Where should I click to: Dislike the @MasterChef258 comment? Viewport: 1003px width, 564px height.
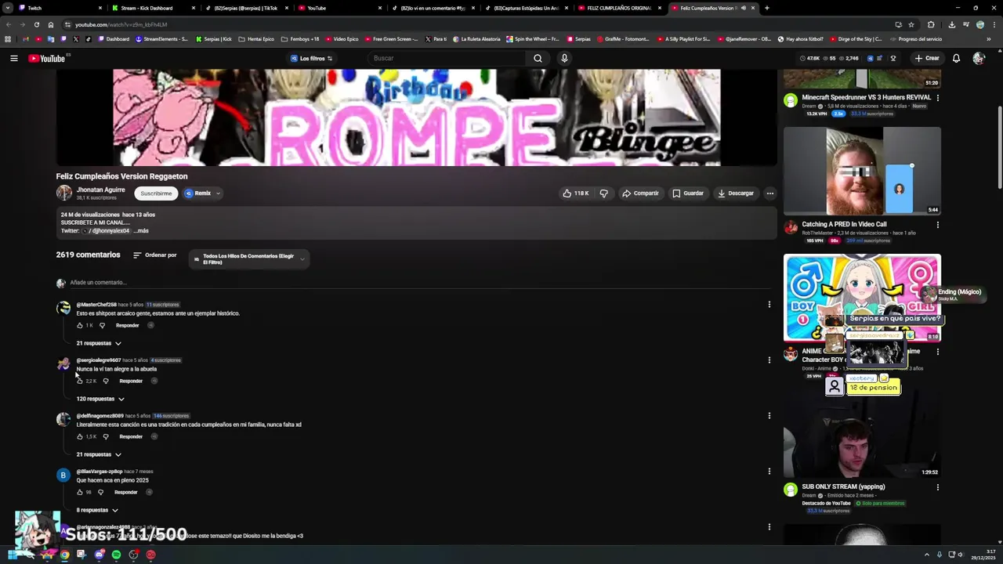[102, 325]
